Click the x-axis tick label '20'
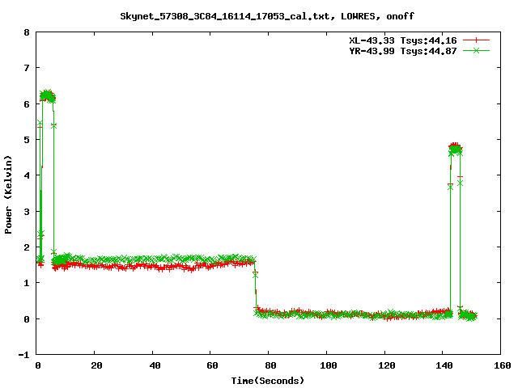Viewport: 518px width, 388px height. [96, 365]
